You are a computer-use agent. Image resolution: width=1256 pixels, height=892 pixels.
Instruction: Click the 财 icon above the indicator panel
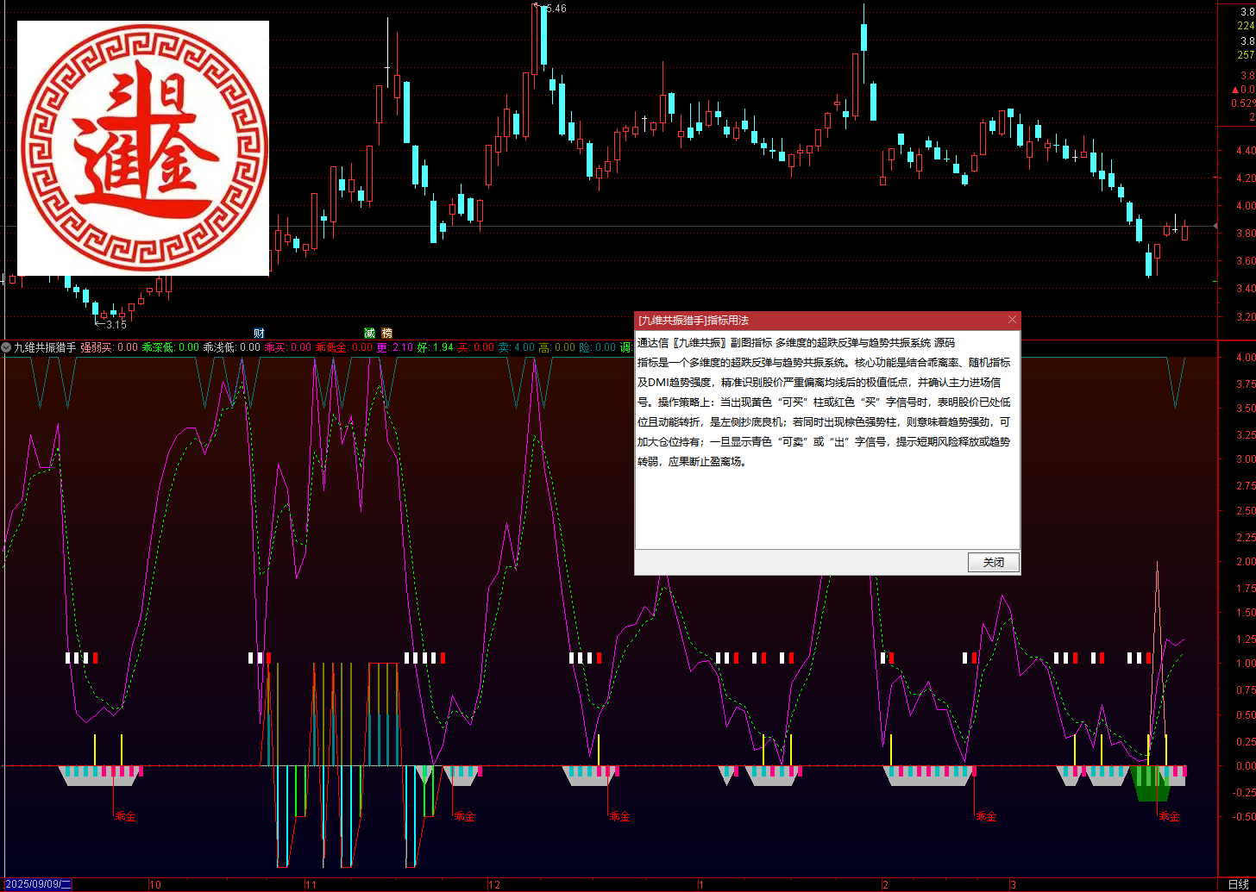[x=257, y=332]
